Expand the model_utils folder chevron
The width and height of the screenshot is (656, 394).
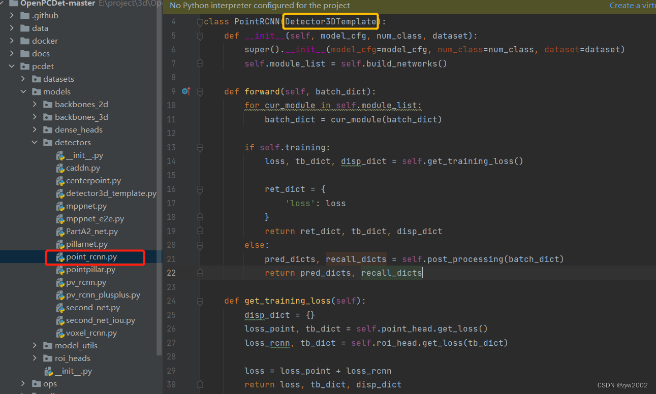click(x=35, y=345)
